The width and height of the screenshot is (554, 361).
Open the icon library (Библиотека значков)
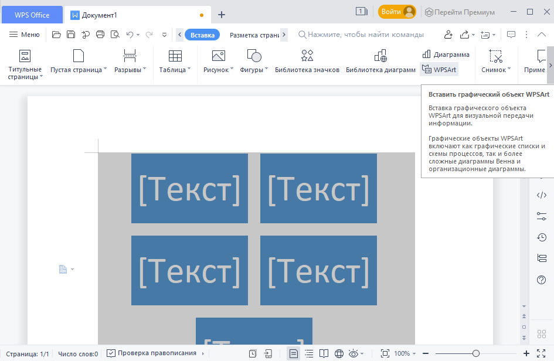[307, 62]
